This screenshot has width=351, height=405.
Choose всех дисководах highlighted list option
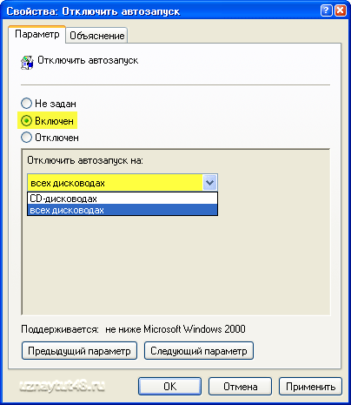[123, 210]
